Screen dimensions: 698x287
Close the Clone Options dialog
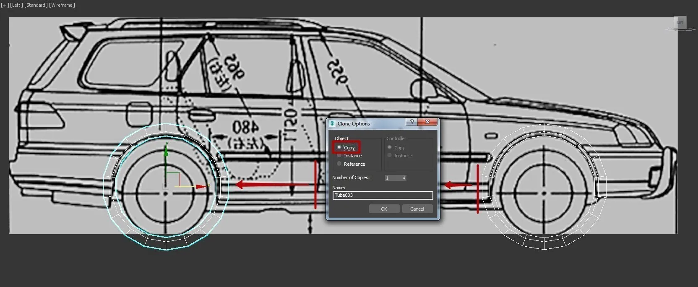point(427,122)
